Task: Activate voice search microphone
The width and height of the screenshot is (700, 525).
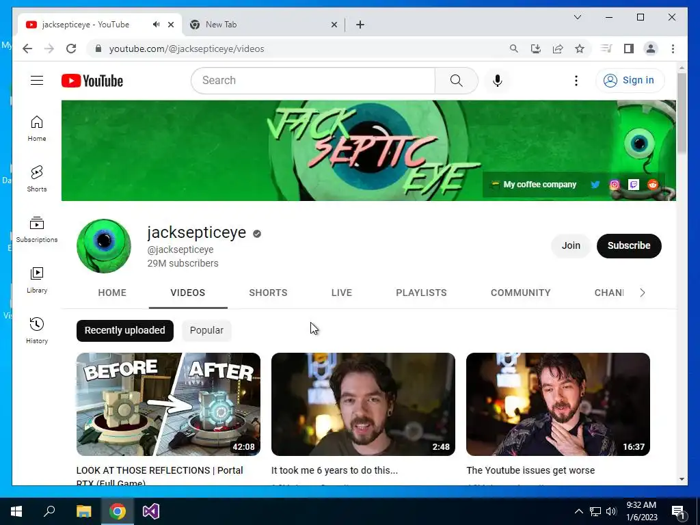Action: click(498, 81)
